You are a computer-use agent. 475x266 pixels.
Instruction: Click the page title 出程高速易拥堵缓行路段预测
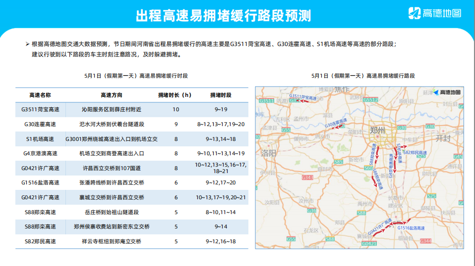pyautogui.click(x=223, y=16)
